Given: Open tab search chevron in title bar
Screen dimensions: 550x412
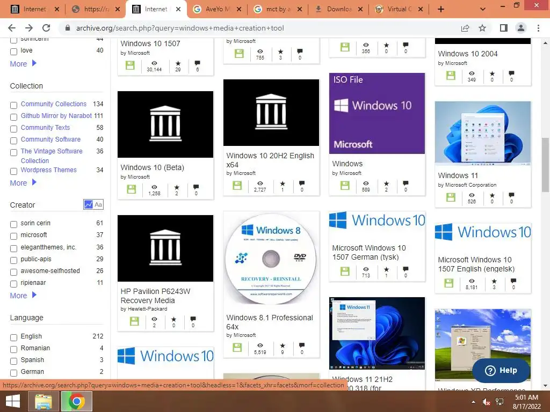Looking at the screenshot, I should [483, 9].
